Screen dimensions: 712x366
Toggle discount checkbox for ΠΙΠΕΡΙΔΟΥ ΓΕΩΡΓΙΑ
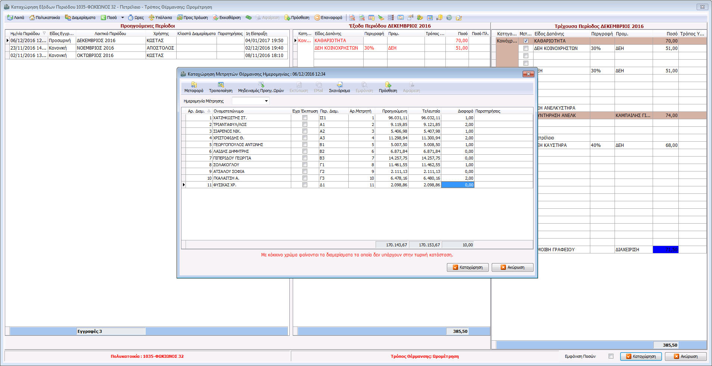[x=305, y=158]
